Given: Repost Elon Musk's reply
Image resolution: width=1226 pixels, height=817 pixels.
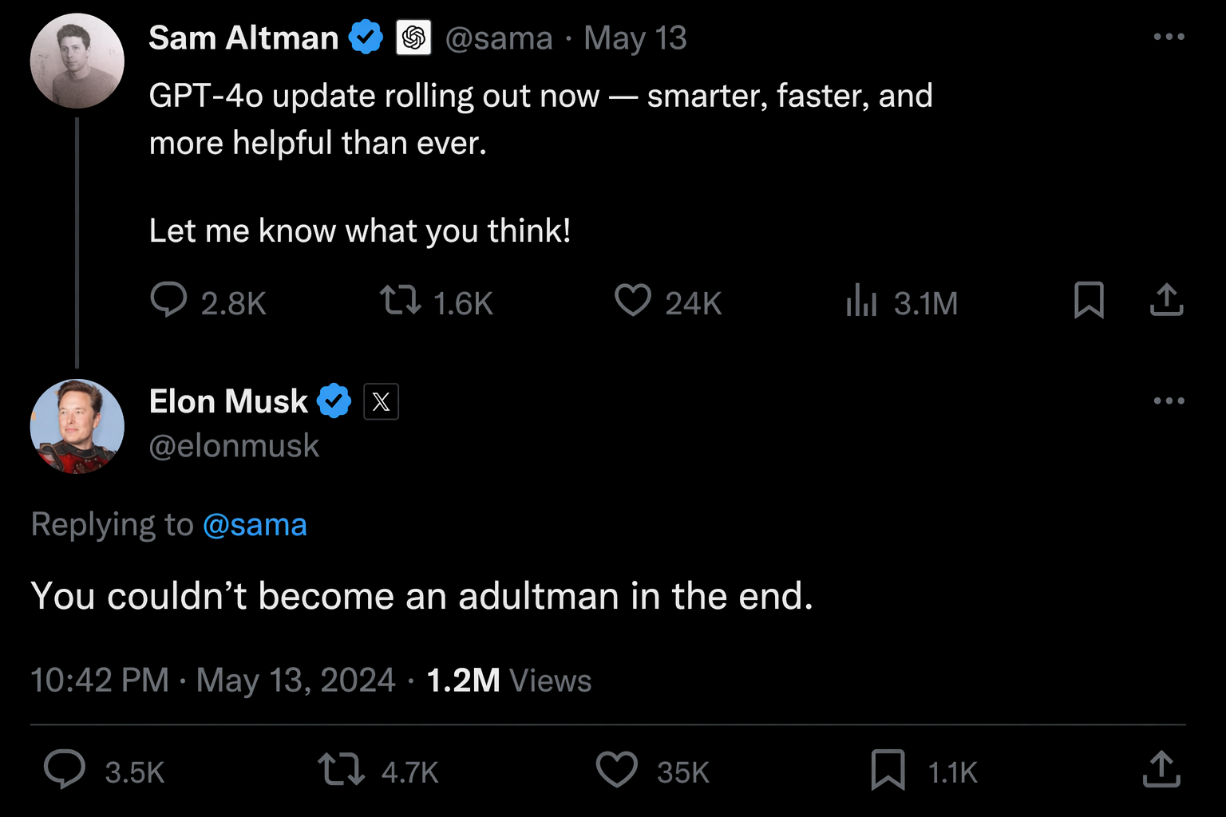Looking at the screenshot, I should point(341,770).
